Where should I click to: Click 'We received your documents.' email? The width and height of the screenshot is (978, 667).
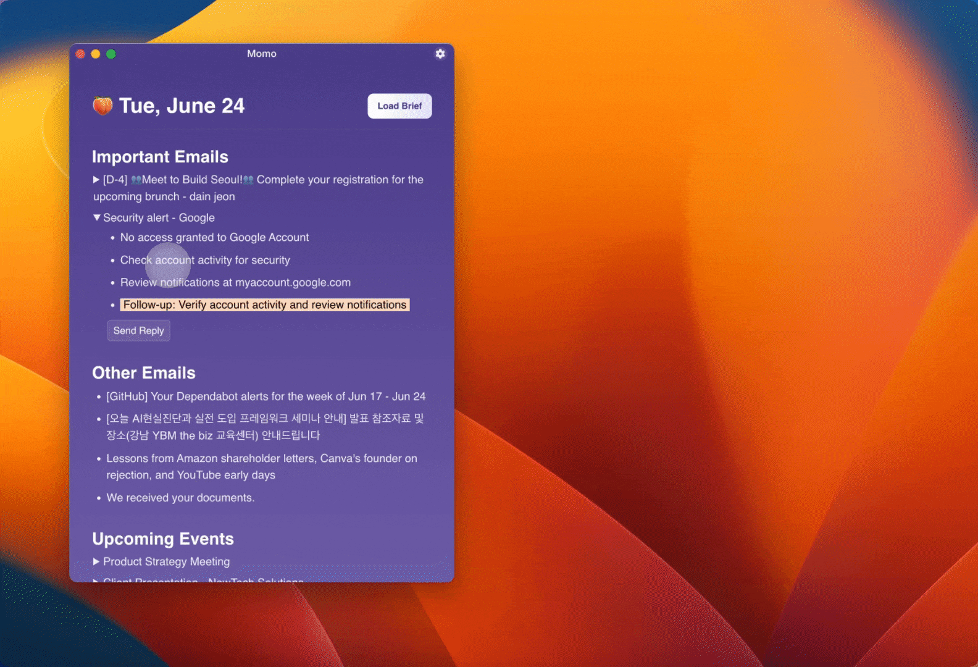(180, 497)
